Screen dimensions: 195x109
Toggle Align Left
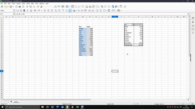45,11
